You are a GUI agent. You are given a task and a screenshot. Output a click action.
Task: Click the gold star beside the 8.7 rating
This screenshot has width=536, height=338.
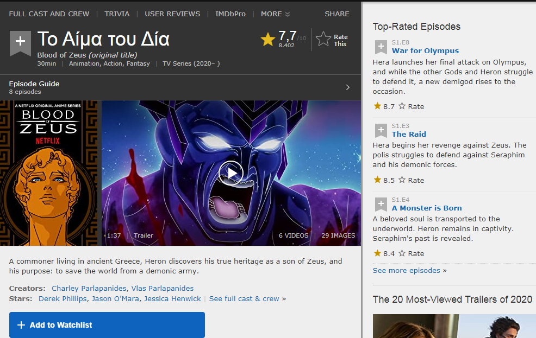tap(377, 106)
